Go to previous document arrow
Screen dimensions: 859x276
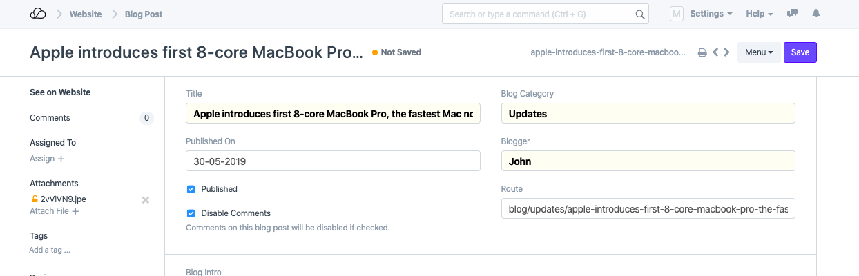point(715,52)
